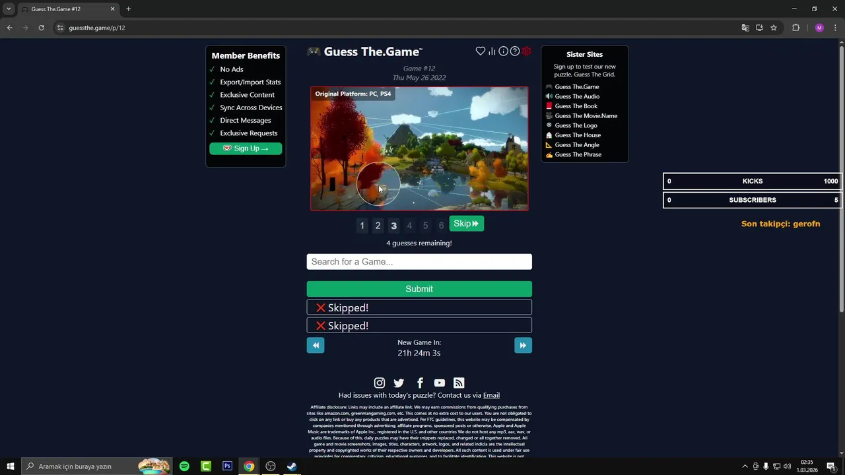
Task: Open the notification center icon
Action: pos(831,466)
